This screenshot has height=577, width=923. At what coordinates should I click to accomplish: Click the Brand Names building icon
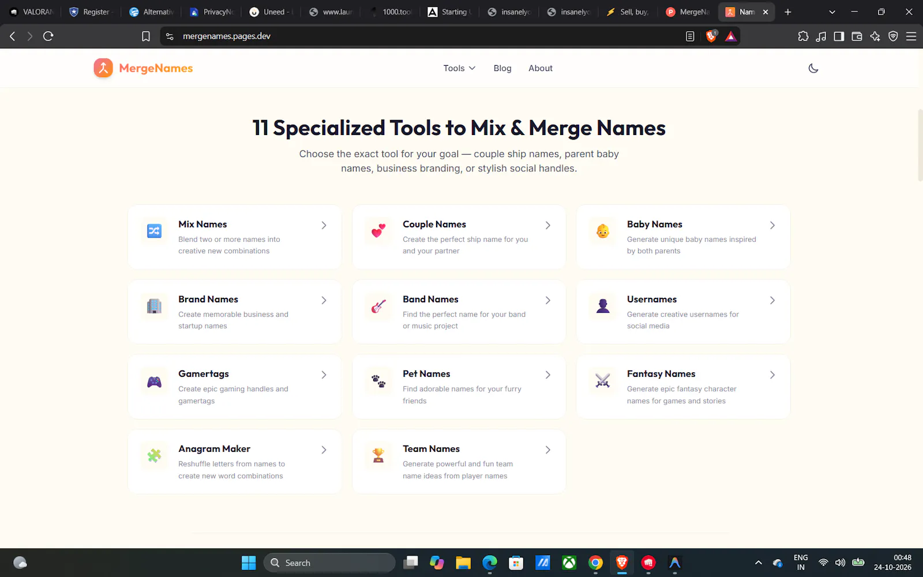(x=154, y=306)
